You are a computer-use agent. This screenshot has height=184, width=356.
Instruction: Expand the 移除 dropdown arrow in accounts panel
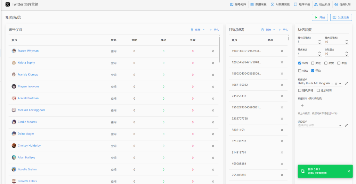(204, 30)
